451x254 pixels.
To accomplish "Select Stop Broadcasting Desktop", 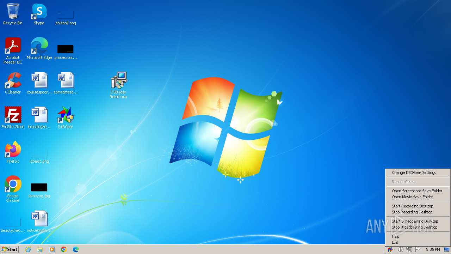I will coord(418,227).
